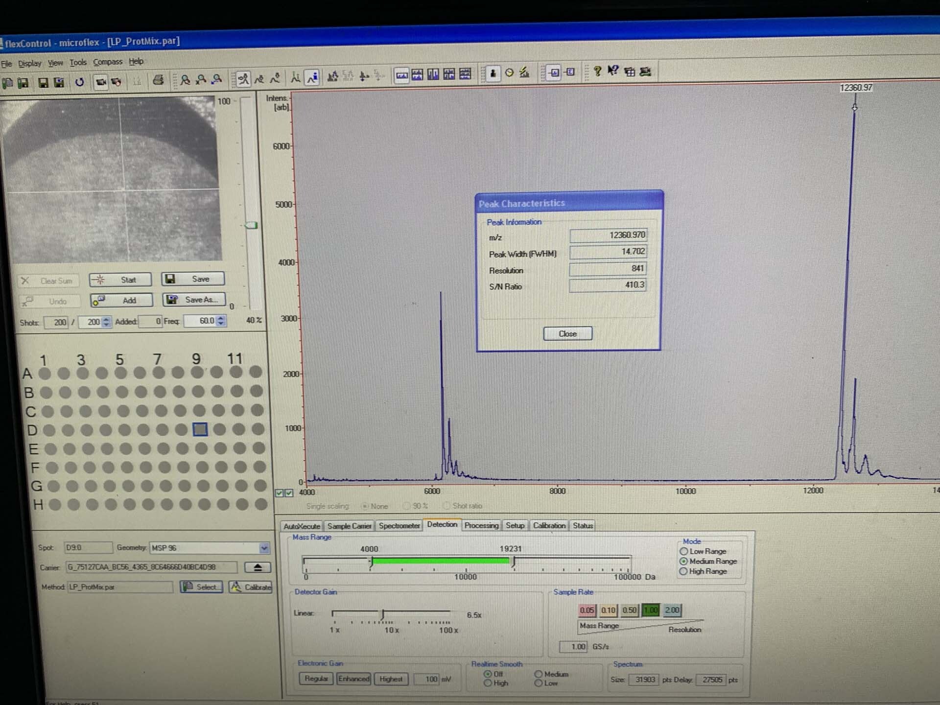Click the Shots count stepper arrows

point(106,322)
